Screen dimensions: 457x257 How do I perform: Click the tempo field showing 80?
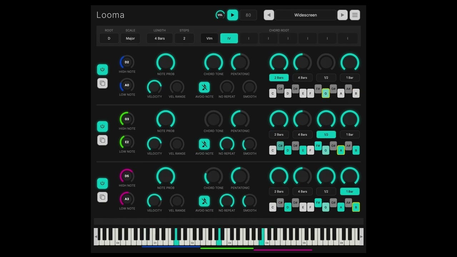click(x=248, y=15)
